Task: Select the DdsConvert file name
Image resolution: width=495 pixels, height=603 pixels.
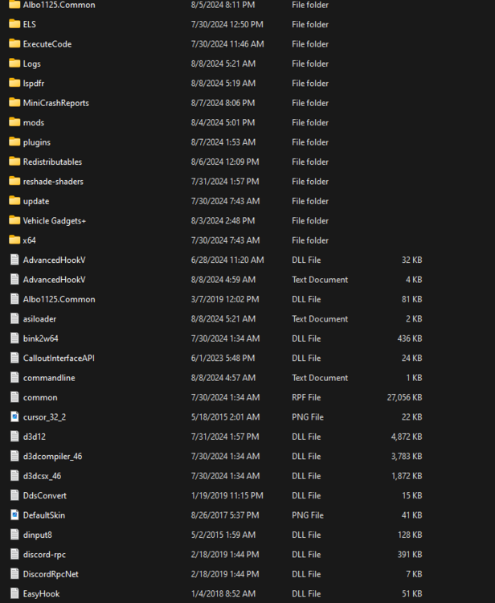Action: pyautogui.click(x=44, y=496)
